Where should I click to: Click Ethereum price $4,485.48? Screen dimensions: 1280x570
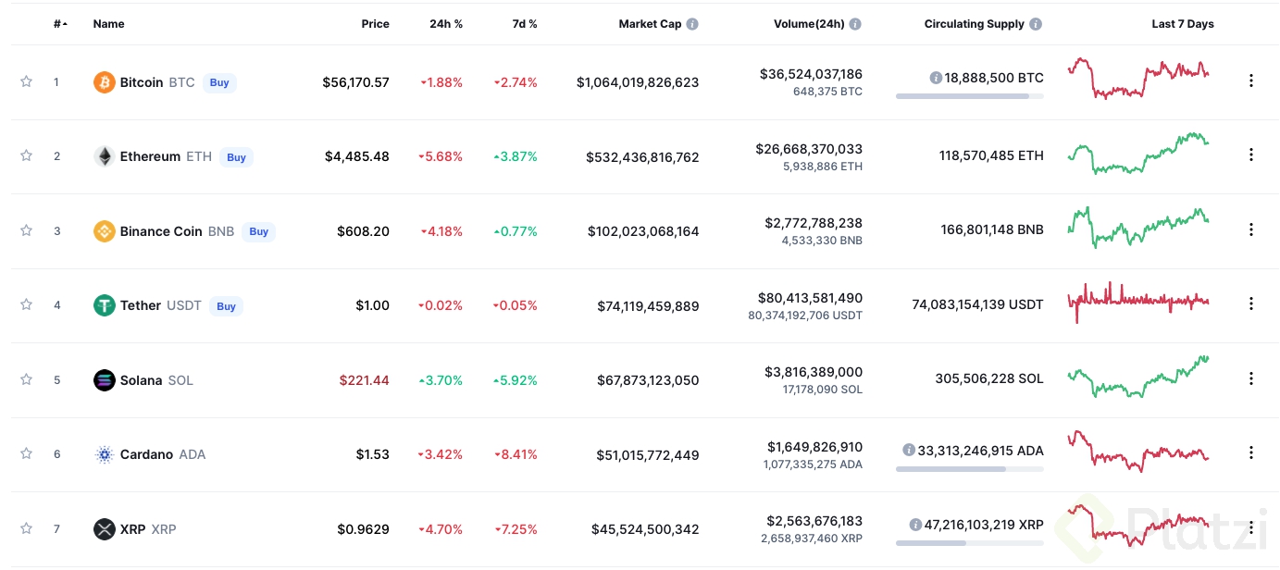[357, 156]
